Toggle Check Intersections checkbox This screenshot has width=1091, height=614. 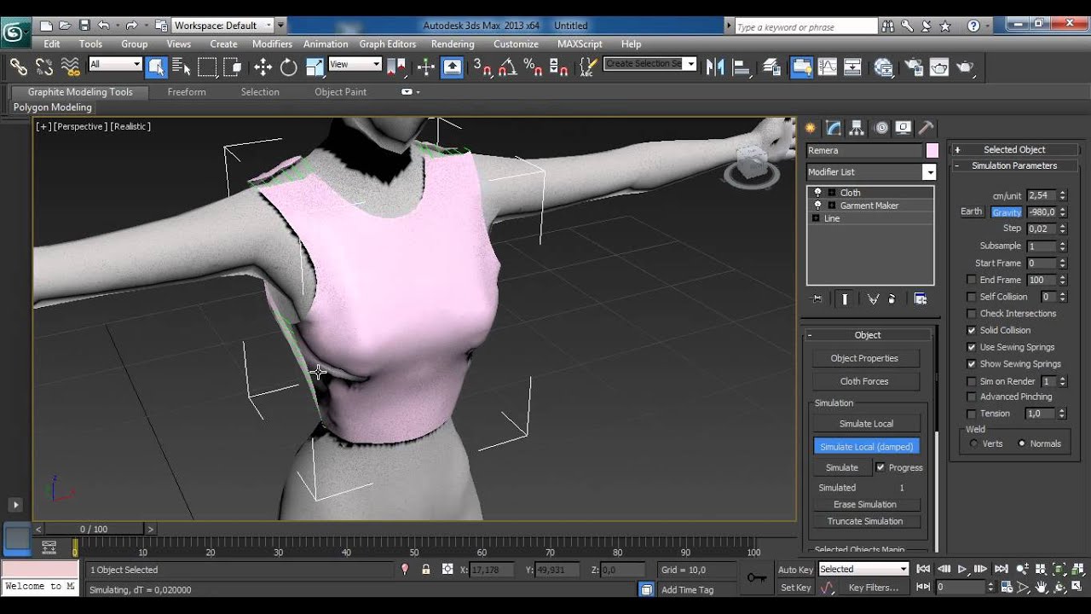point(971,313)
